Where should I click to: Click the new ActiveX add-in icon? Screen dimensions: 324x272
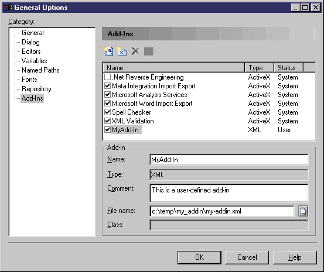122,51
